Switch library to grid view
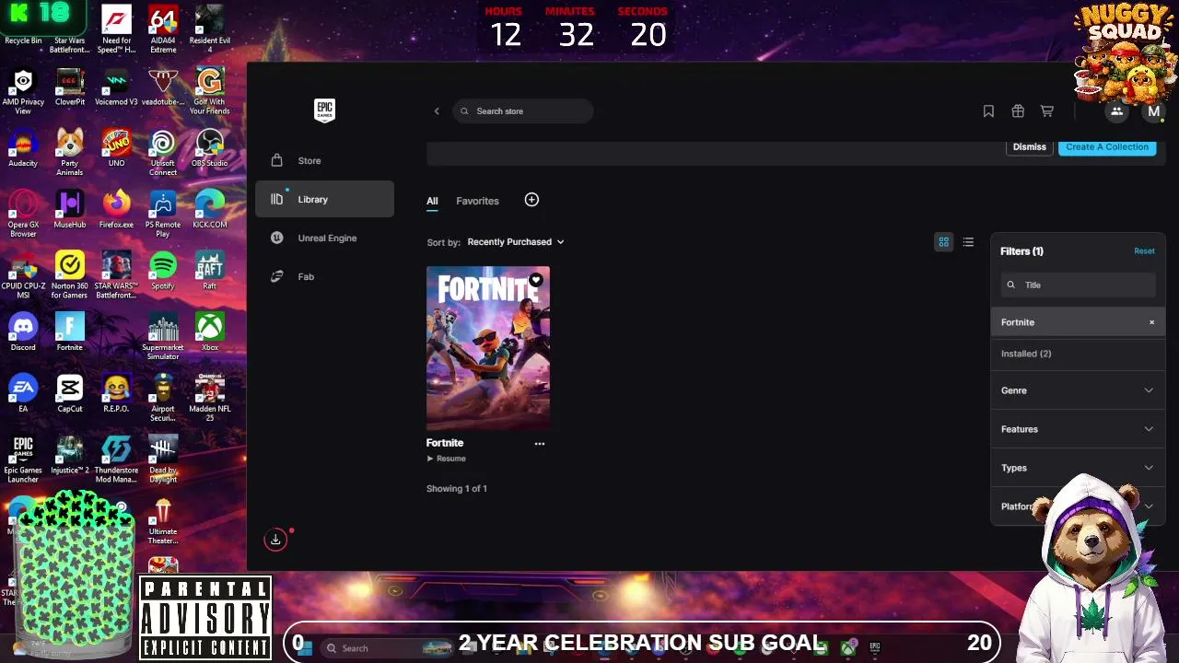 click(943, 242)
